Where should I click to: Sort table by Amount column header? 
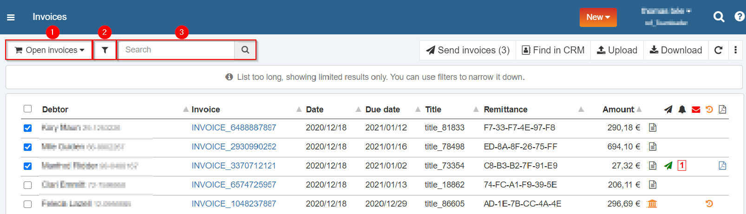click(x=618, y=110)
